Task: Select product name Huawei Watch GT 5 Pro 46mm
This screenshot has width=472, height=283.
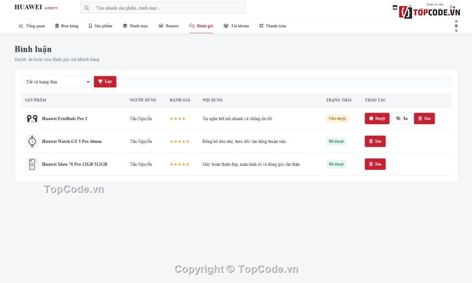Action: [72, 141]
